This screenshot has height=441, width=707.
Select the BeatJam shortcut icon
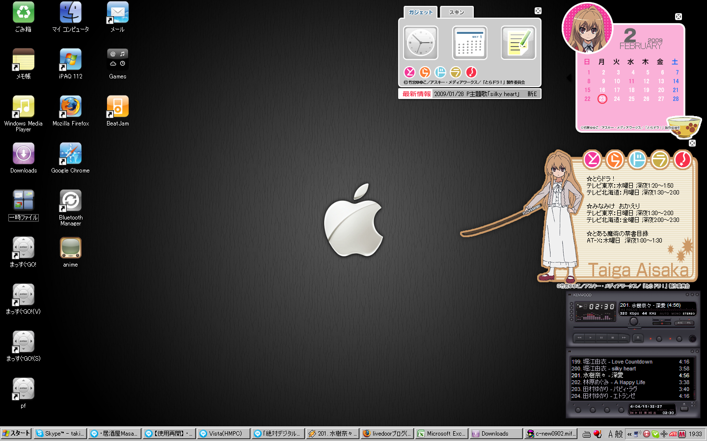tap(118, 111)
